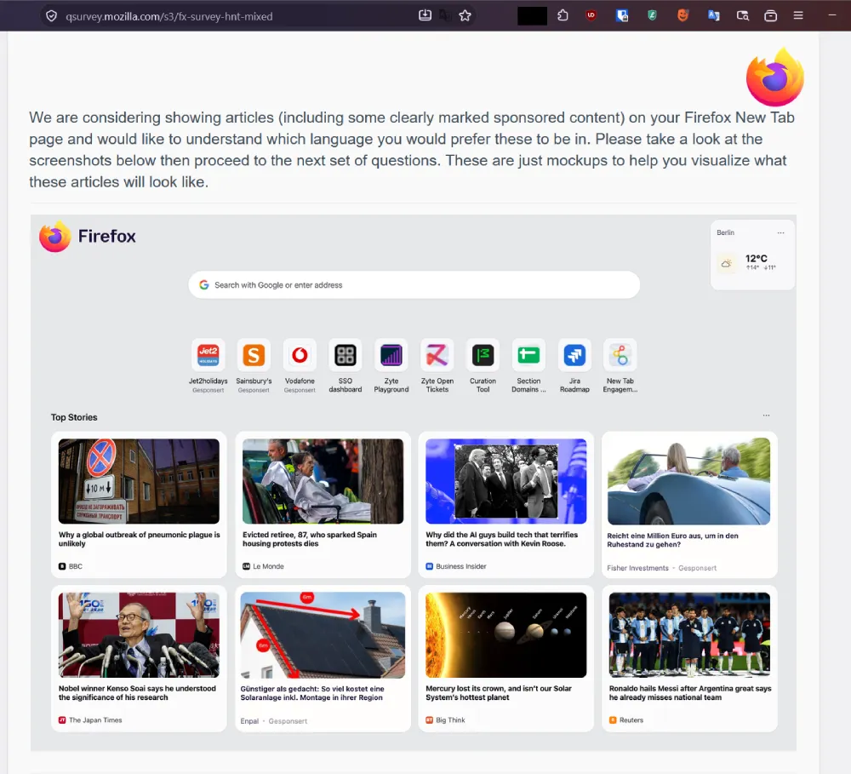The image size is (851, 774).
Task: Open the Nobel winner story thumbnail
Action: (139, 635)
